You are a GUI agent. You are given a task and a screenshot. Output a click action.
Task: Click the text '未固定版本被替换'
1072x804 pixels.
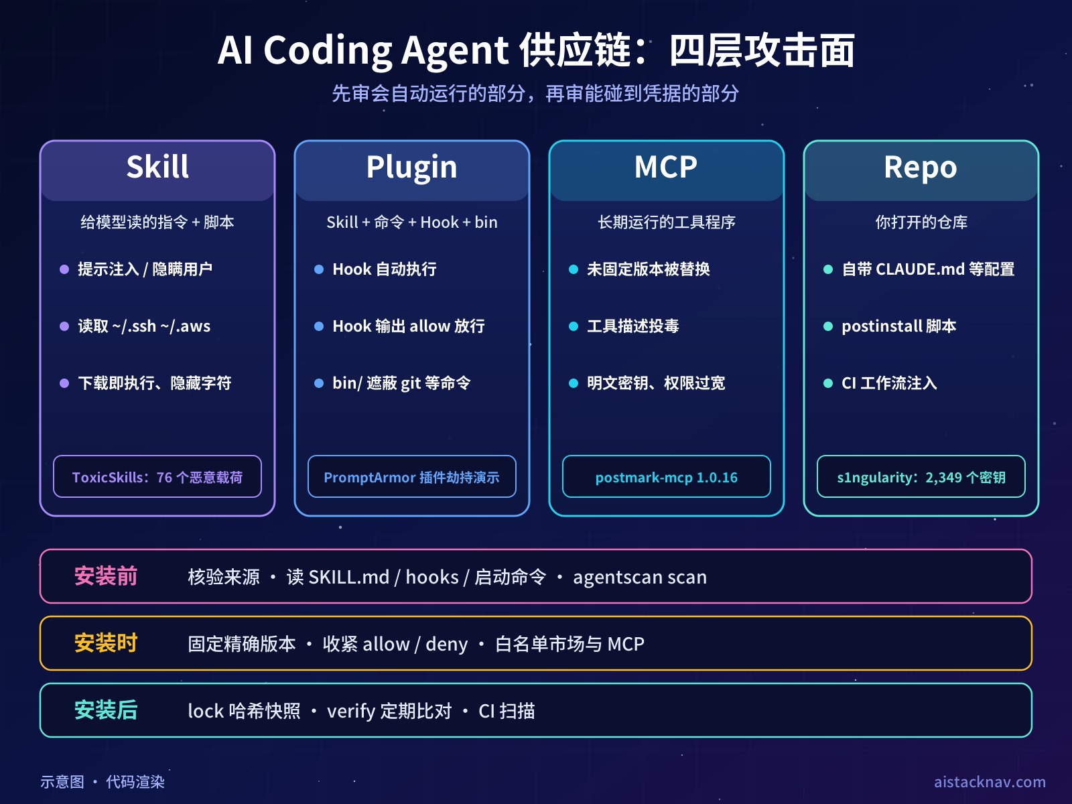649,269
